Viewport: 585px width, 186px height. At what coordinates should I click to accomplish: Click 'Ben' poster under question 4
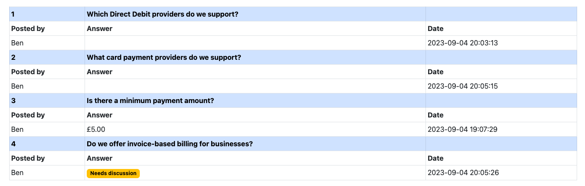[x=18, y=172]
